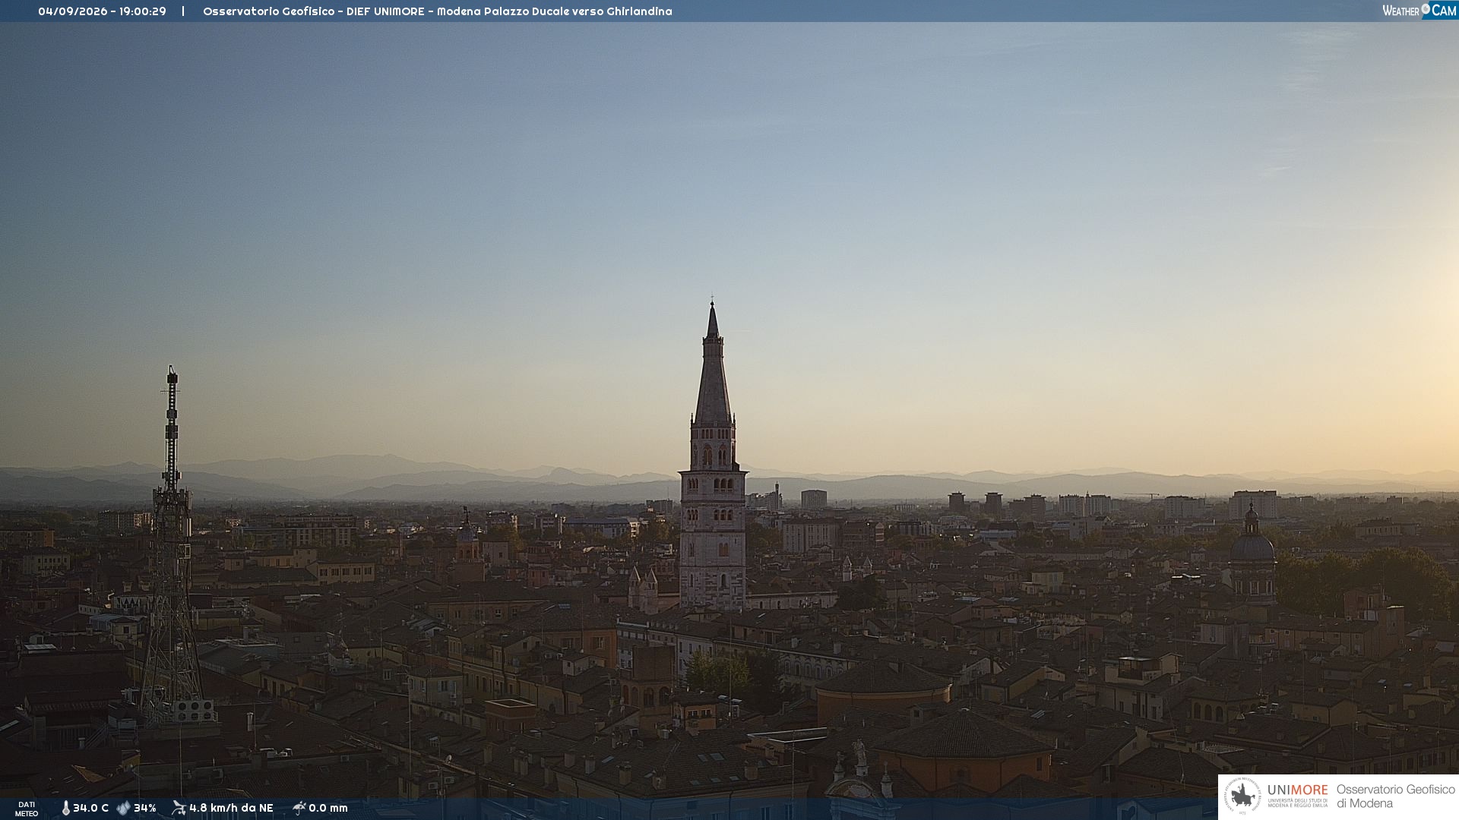Click the DATI METEO label
The width and height of the screenshot is (1459, 820).
click(27, 809)
